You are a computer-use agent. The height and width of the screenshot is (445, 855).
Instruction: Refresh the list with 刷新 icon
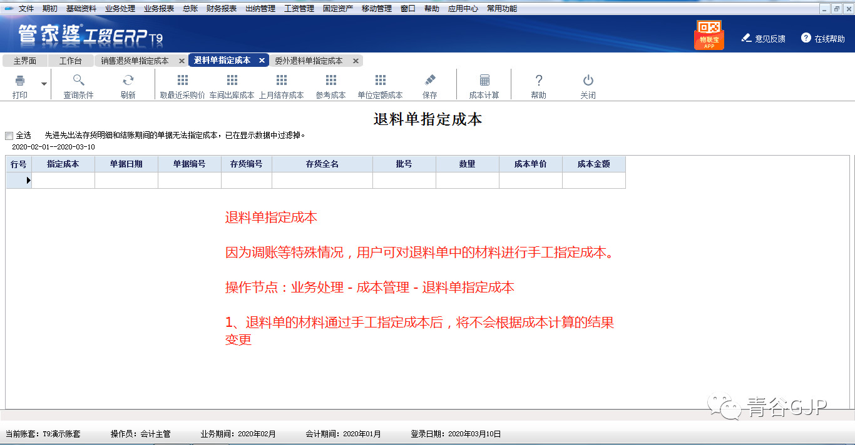pyautogui.click(x=128, y=84)
